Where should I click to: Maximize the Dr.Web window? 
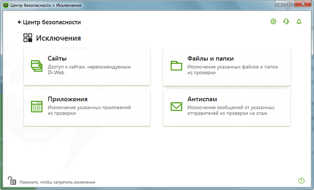[x=290, y=4]
